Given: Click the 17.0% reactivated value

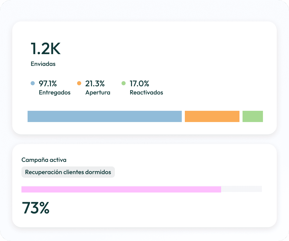Looking at the screenshot, I should pyautogui.click(x=139, y=84).
